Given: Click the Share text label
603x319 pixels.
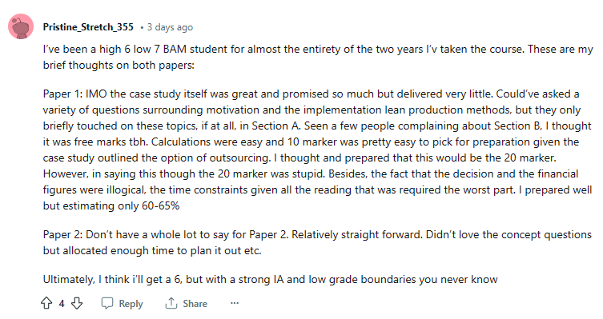Looking at the screenshot, I should pyautogui.click(x=195, y=304).
